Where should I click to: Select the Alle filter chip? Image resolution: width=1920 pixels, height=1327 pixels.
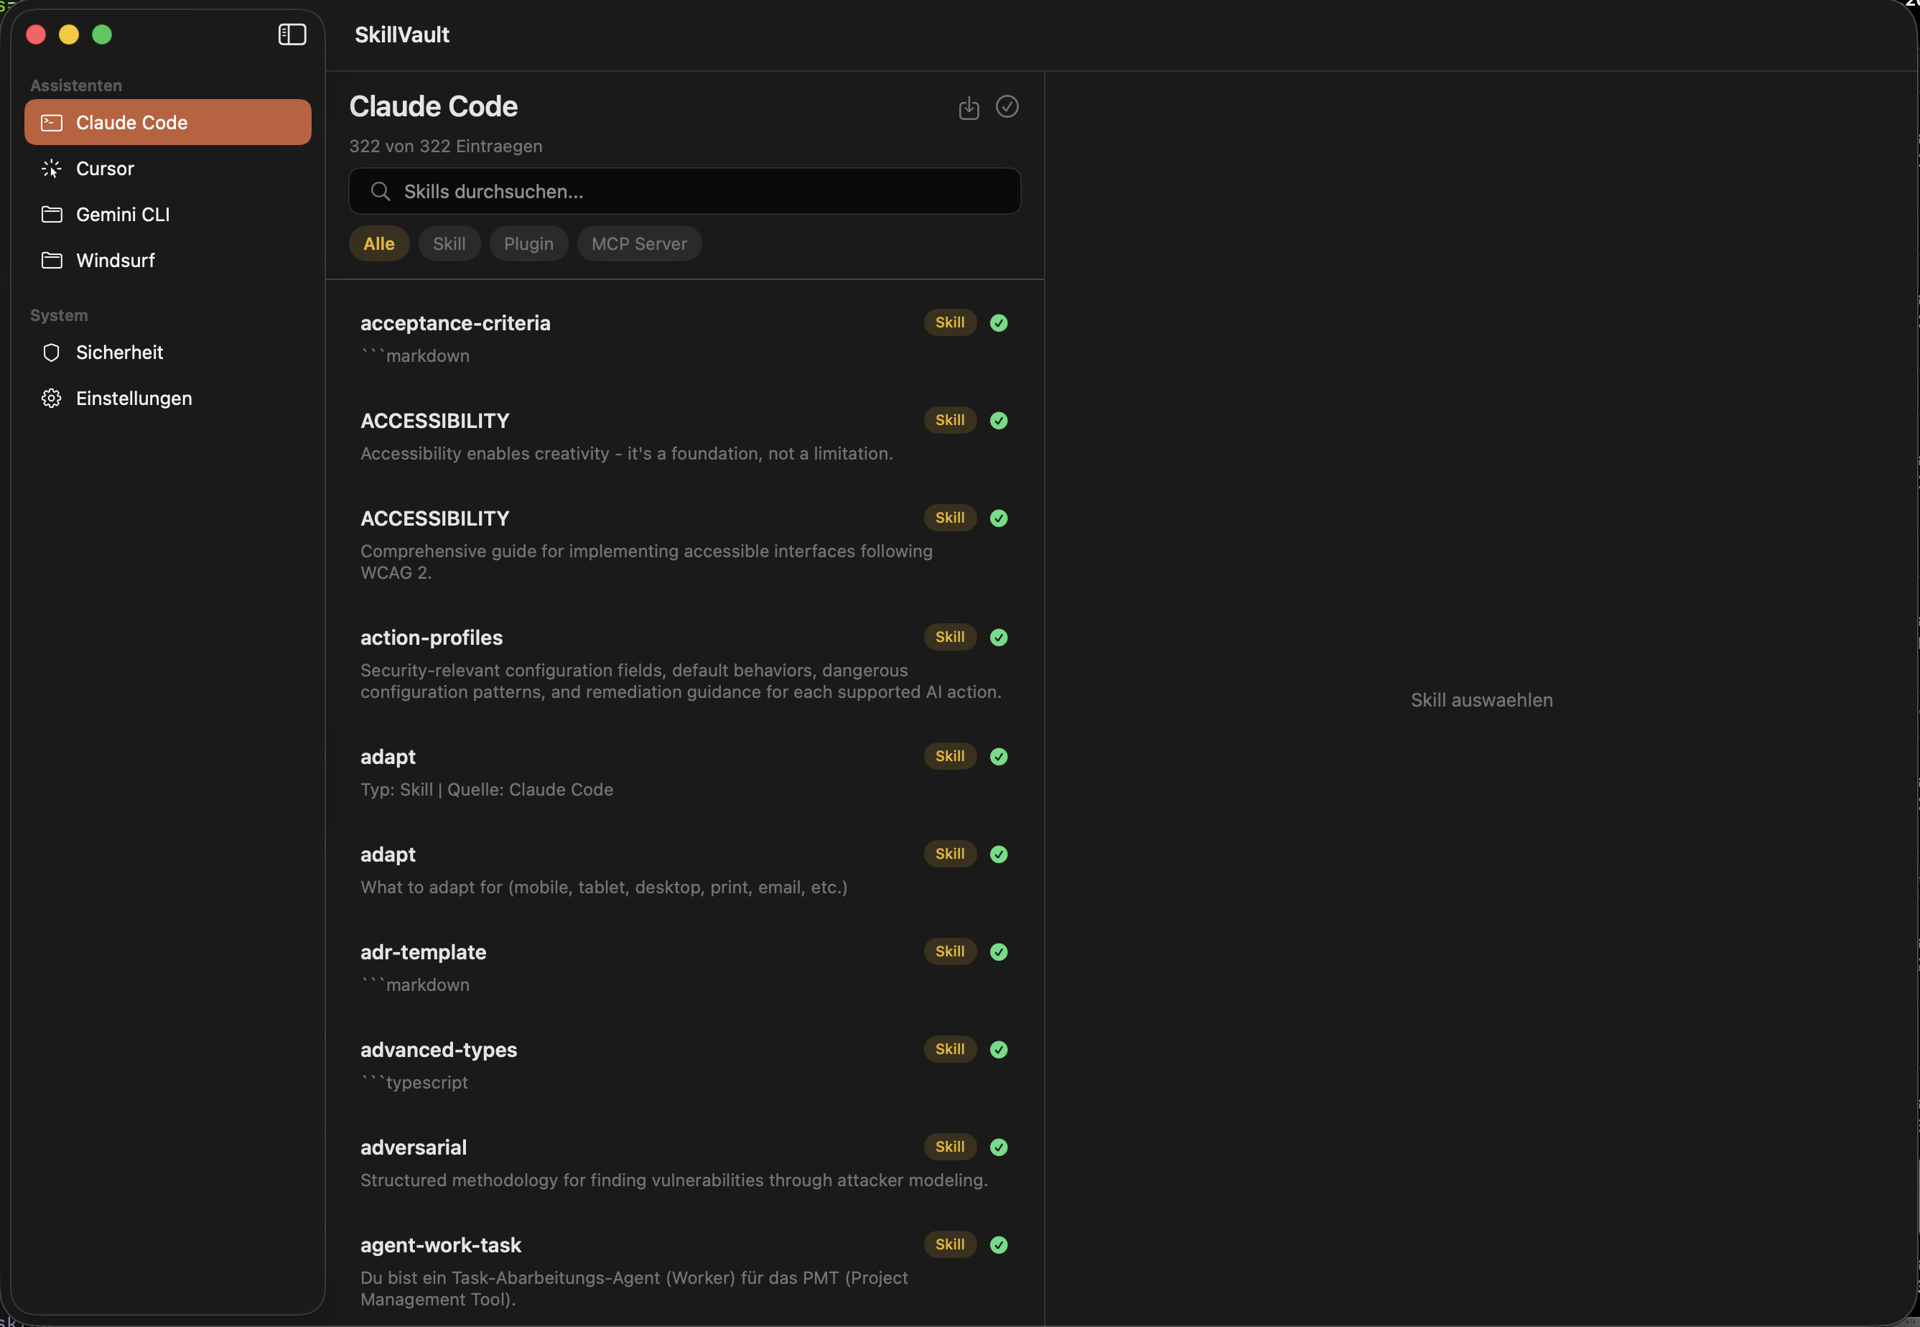coord(378,243)
